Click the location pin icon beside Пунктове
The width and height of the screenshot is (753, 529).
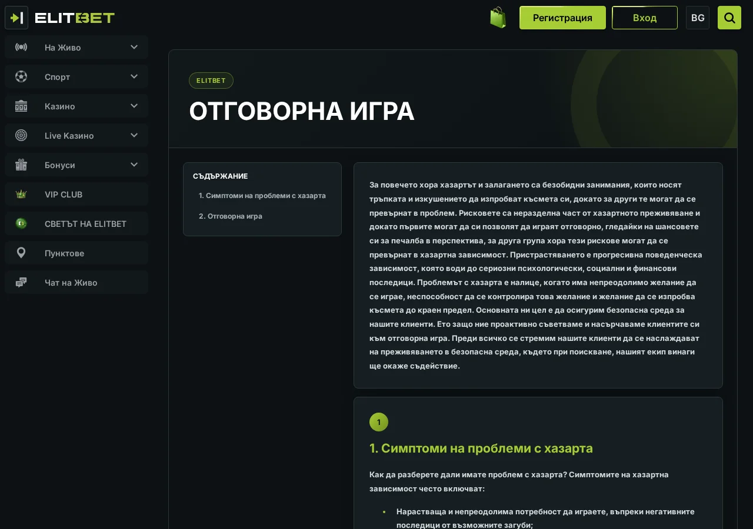pyautogui.click(x=21, y=253)
